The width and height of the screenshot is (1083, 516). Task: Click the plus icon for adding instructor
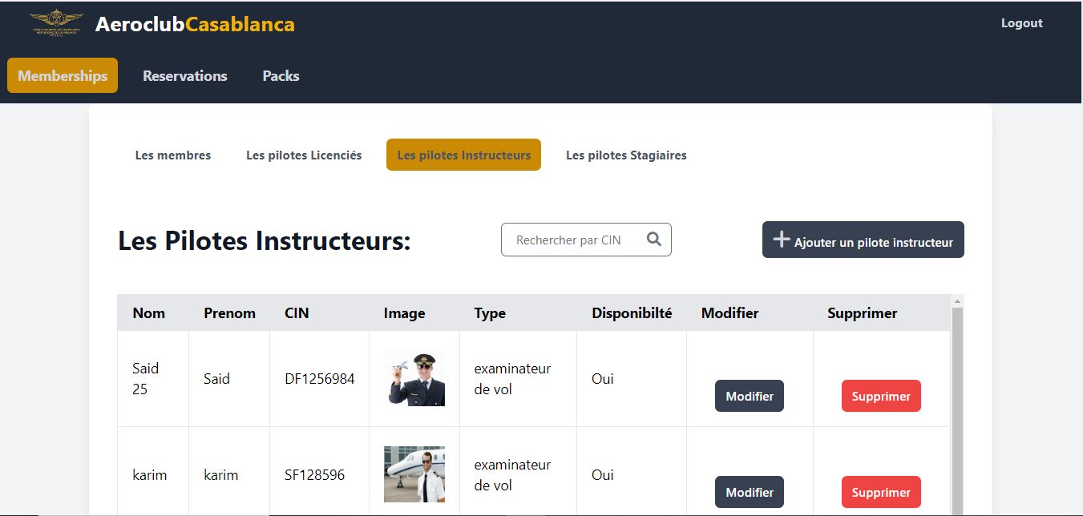(781, 239)
